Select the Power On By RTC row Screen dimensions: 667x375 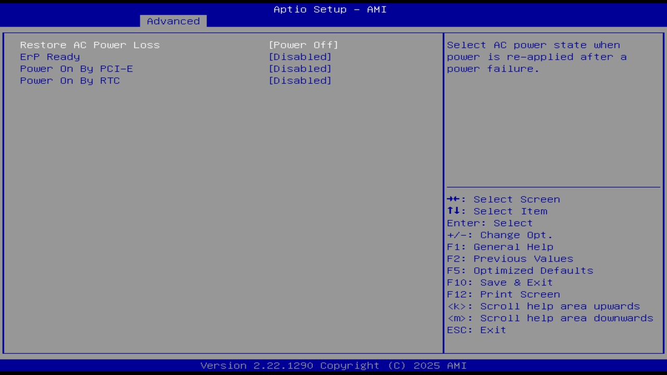tap(70, 80)
